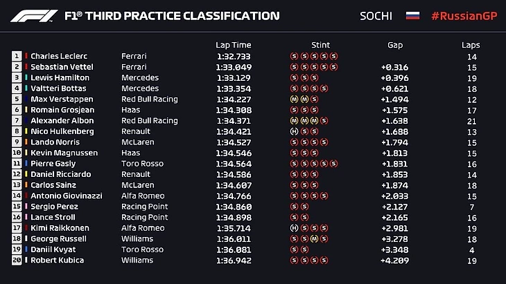Click Leclerc's 1:32.733 lap time
This screenshot has height=284, width=506.
click(x=233, y=56)
